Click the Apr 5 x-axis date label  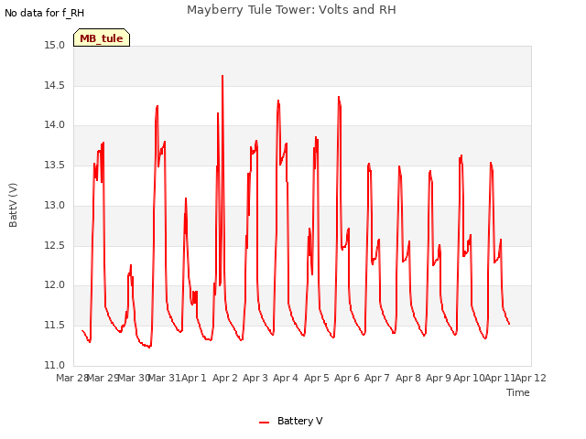coord(317,378)
